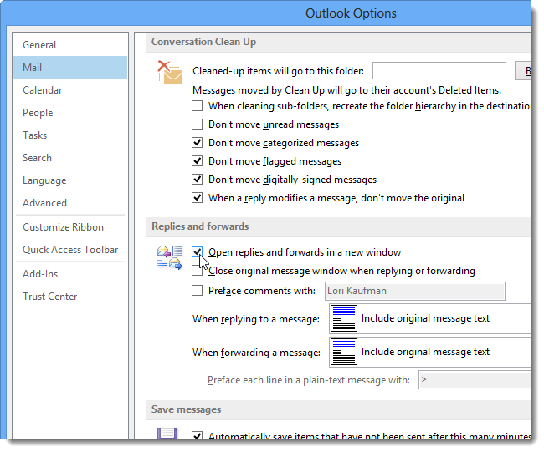Select the Mail options category
Image resolution: width=544 pixels, height=452 pixels.
coord(70,67)
